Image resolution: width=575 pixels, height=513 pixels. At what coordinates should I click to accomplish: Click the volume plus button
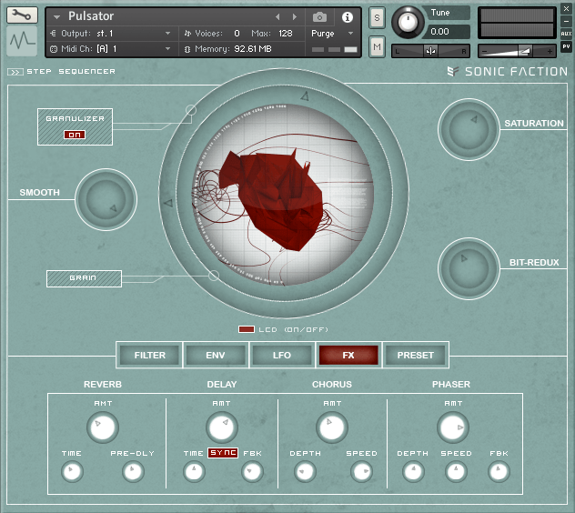pyautogui.click(x=550, y=52)
